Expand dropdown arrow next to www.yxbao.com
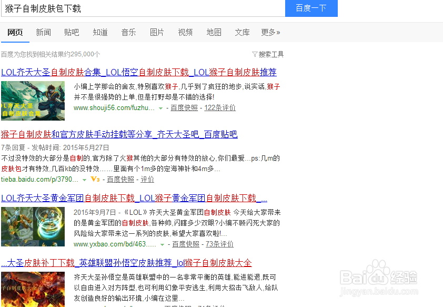The height and width of the screenshot is (307, 443). pos(162,244)
